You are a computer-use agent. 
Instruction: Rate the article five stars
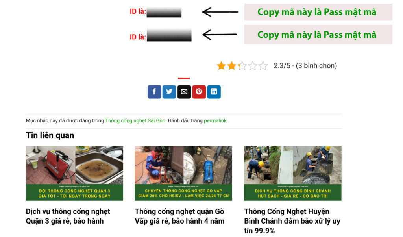click(263, 66)
